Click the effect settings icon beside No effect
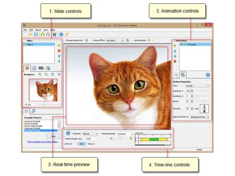The width and height of the screenshot is (235, 176). point(128,40)
